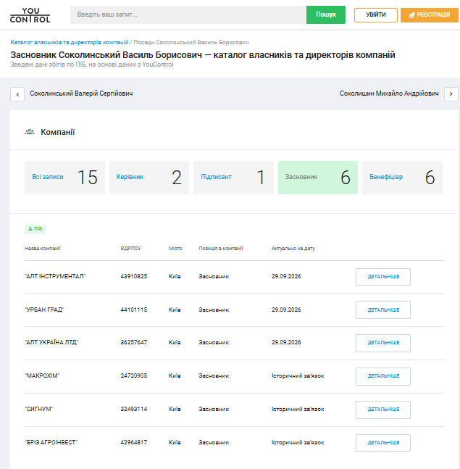Screen dimensions: 460x469
Task: Click the Компанії section heading
Action: [58, 132]
